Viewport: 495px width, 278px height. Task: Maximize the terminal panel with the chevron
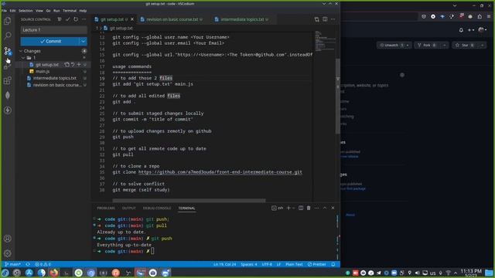(x=325, y=208)
